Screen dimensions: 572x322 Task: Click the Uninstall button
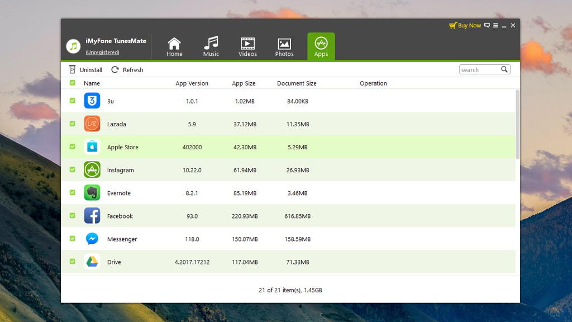coord(85,70)
